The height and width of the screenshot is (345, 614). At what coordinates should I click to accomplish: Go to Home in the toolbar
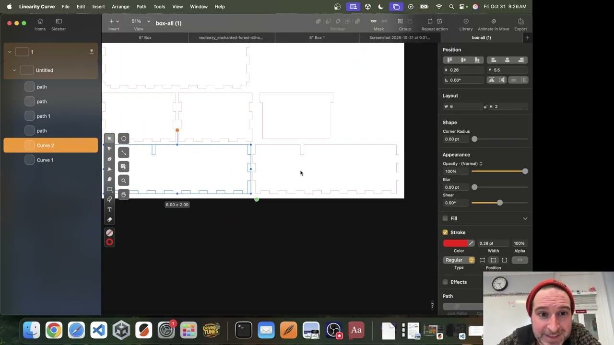click(x=40, y=24)
